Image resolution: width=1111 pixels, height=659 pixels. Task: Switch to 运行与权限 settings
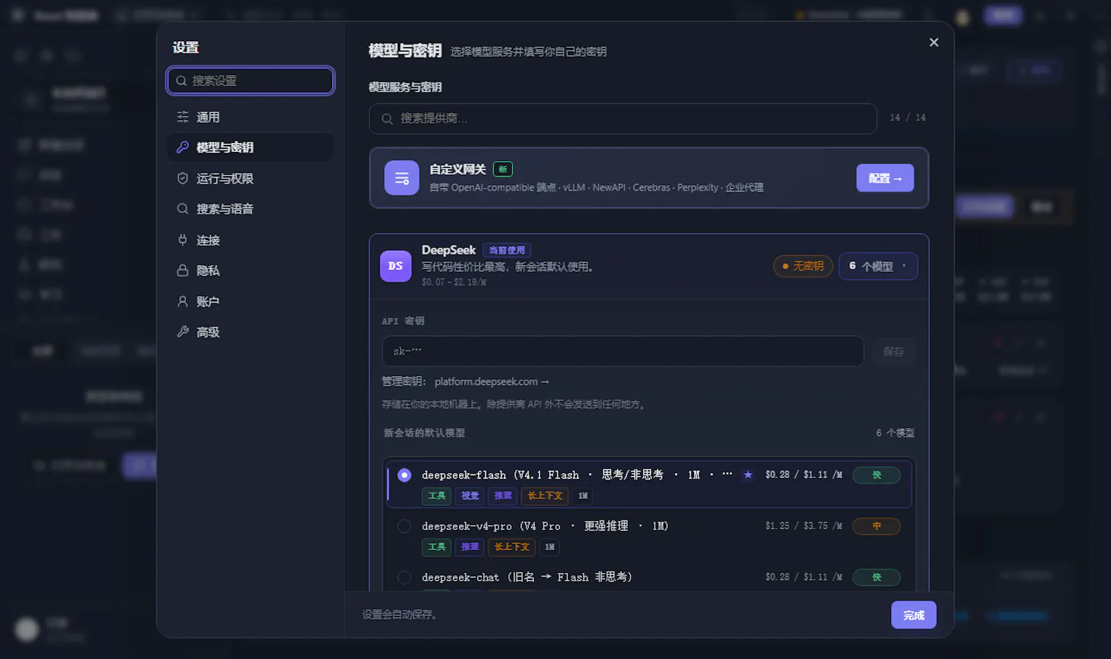pyautogui.click(x=250, y=178)
